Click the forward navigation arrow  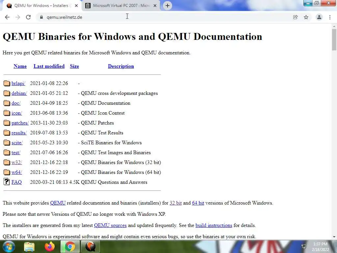pos(18,17)
